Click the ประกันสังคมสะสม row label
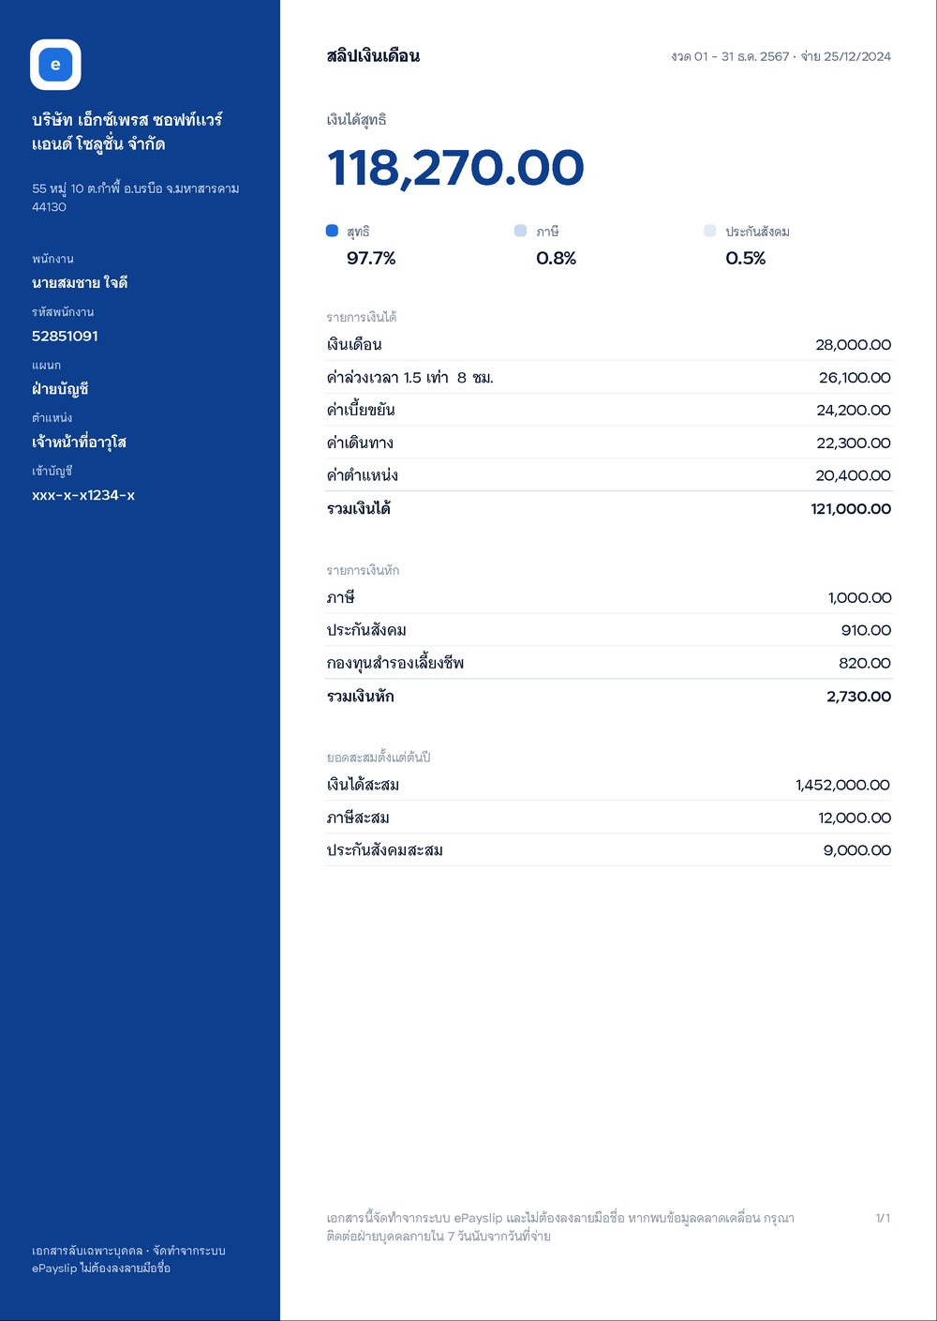Image resolution: width=937 pixels, height=1321 pixels. pos(385,851)
